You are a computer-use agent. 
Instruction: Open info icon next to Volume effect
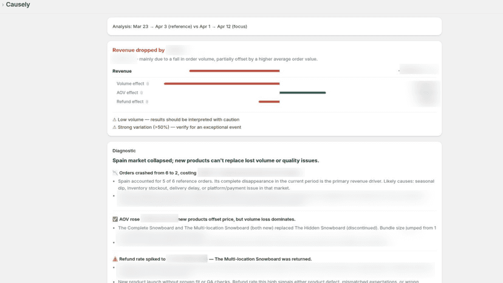pos(148,84)
